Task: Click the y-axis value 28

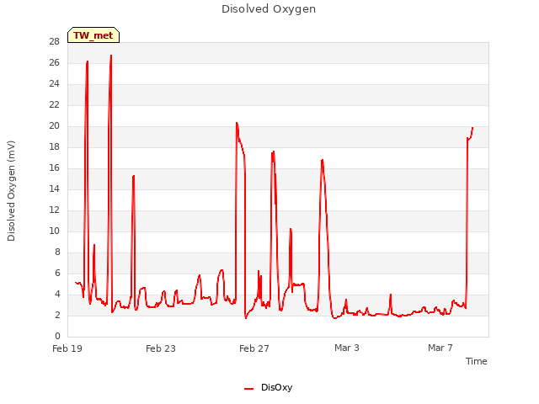Action: point(54,41)
